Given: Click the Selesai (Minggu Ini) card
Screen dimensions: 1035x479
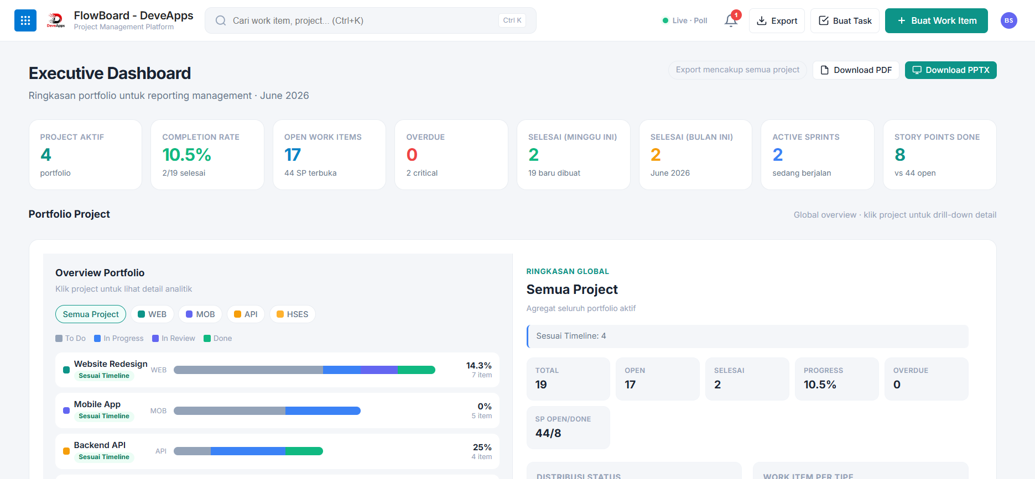Looking at the screenshot, I should tap(574, 155).
